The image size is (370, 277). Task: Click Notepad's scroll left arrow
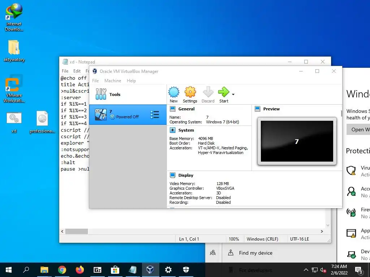pyautogui.click(x=62, y=231)
